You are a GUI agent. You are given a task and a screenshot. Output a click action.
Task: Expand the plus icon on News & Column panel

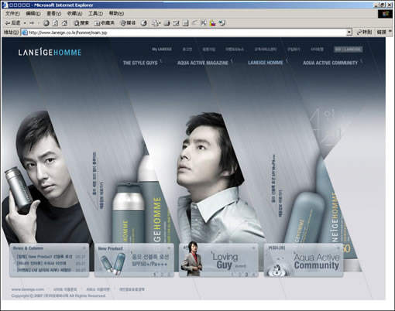(x=84, y=248)
